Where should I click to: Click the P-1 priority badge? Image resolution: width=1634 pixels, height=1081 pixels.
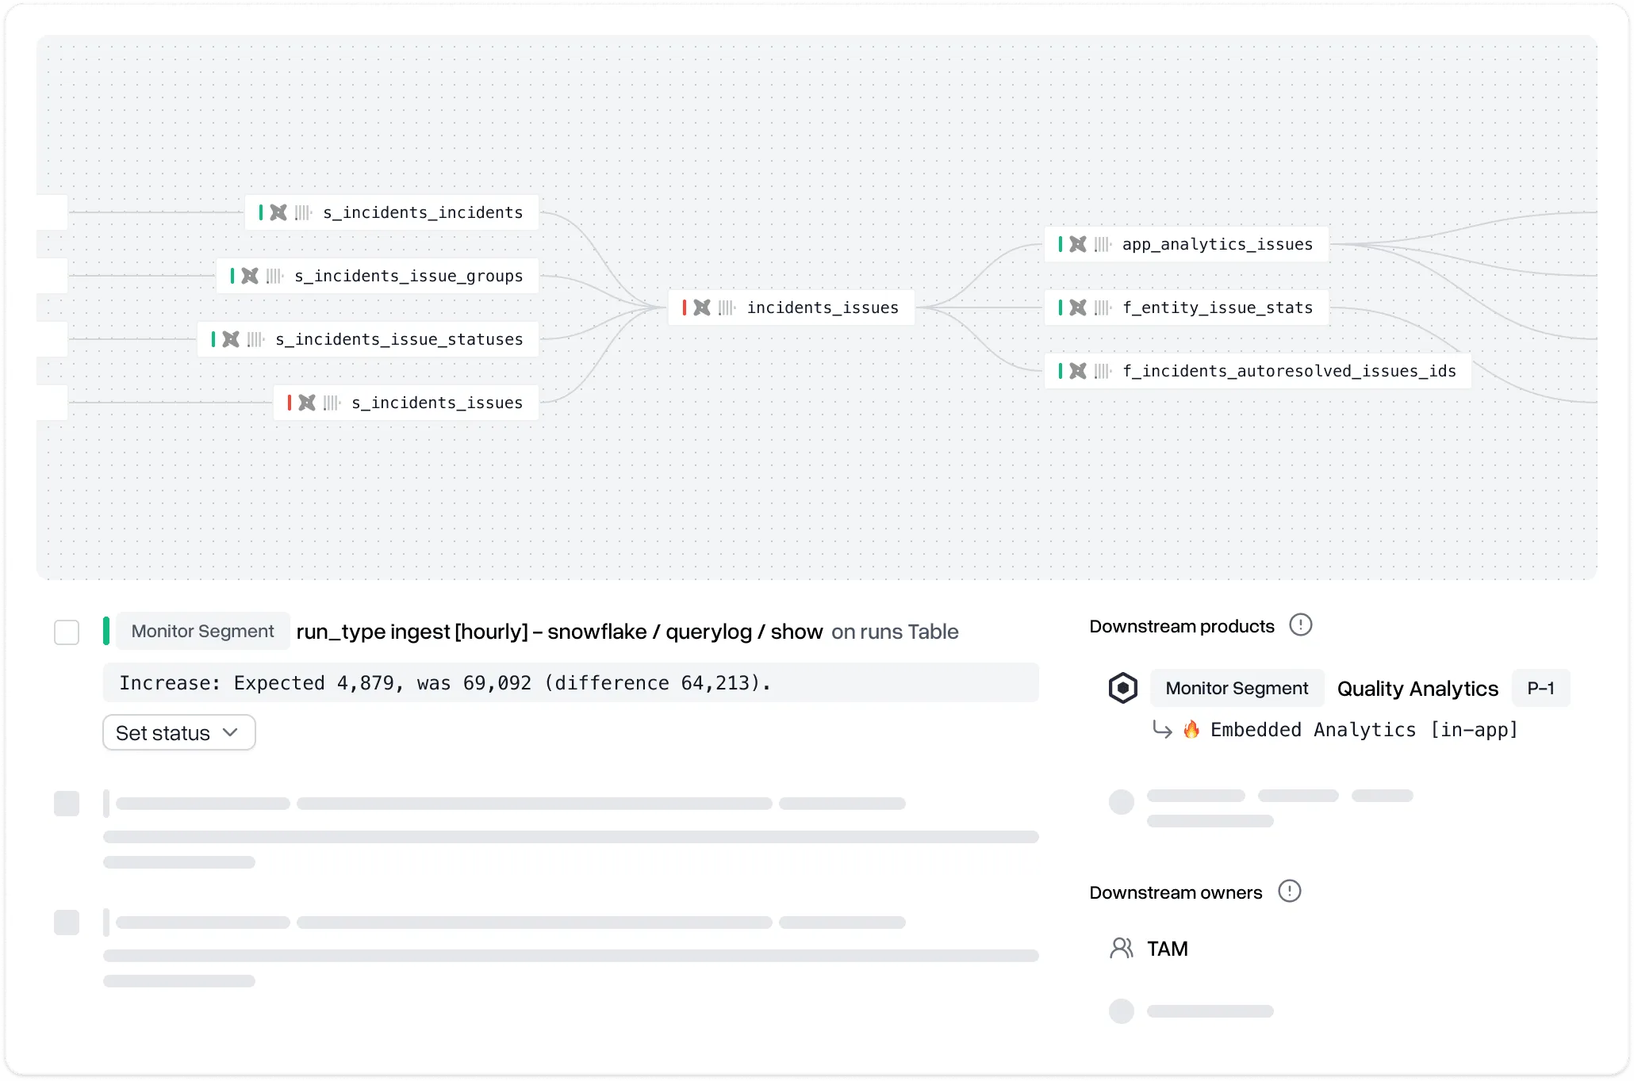(x=1540, y=689)
